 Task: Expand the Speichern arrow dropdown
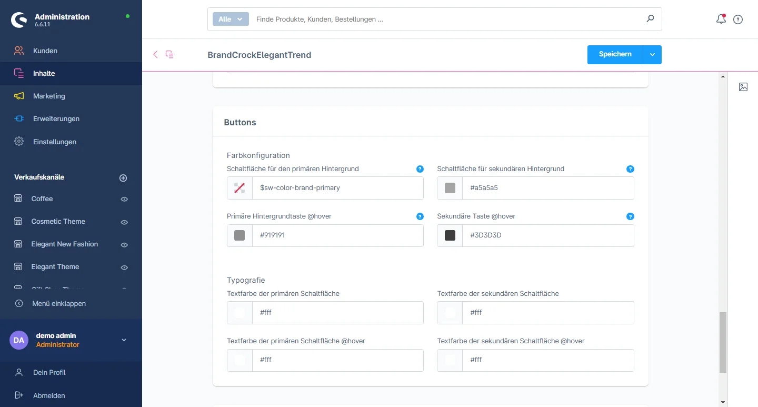point(652,55)
